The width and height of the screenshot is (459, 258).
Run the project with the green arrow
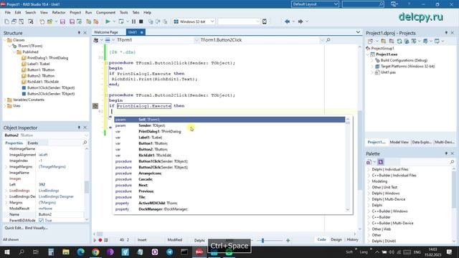(108, 21)
